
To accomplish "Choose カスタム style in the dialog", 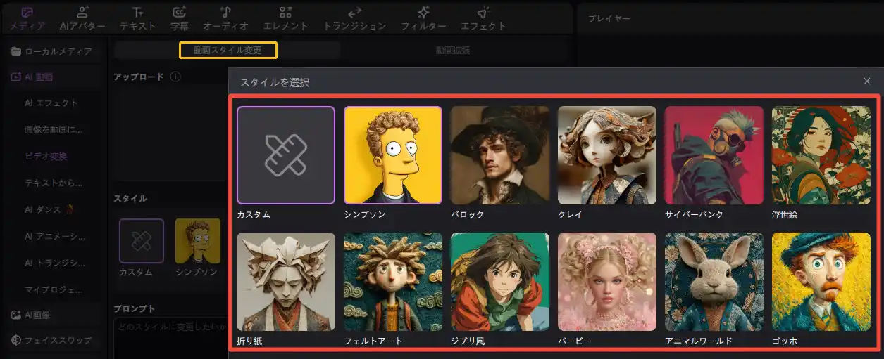I will click(286, 155).
